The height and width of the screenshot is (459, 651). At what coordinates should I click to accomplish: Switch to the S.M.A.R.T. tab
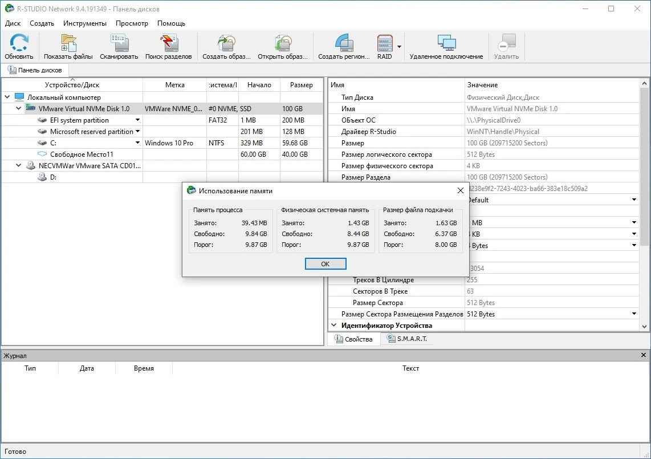pyautogui.click(x=407, y=339)
